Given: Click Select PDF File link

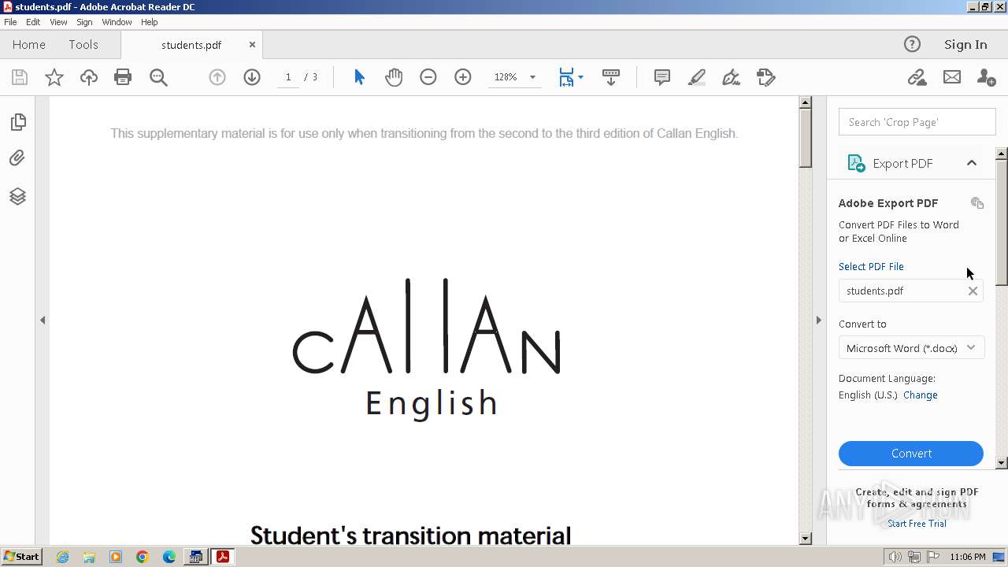Looking at the screenshot, I should coord(871,267).
